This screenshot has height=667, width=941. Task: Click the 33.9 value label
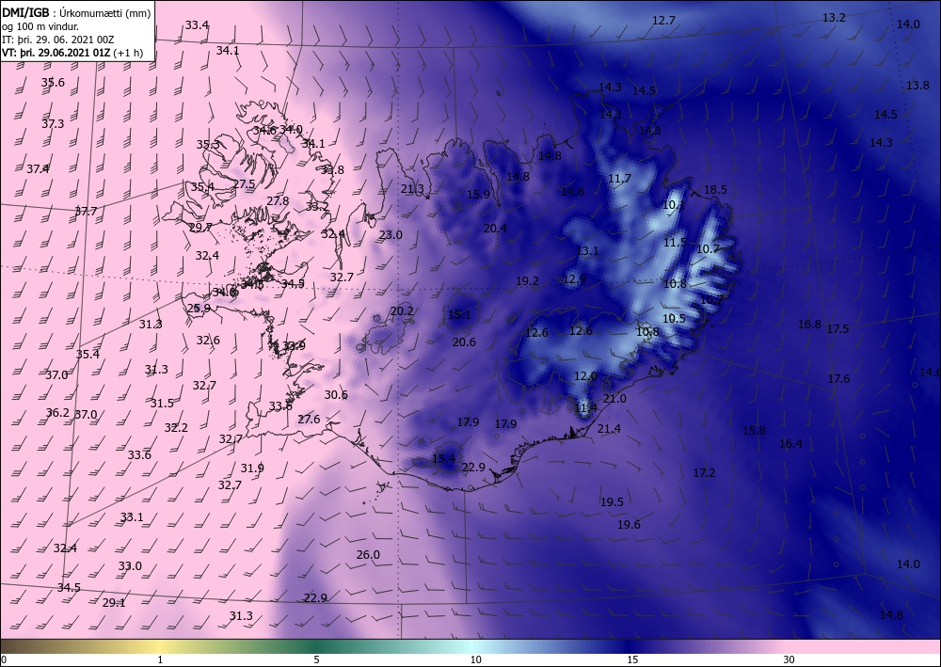tap(294, 346)
